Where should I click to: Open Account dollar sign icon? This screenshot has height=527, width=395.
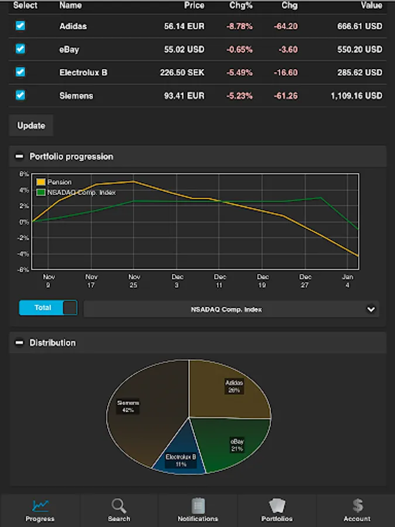358,505
